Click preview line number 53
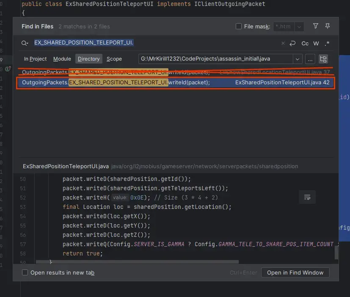 pyautogui.click(x=23, y=207)
